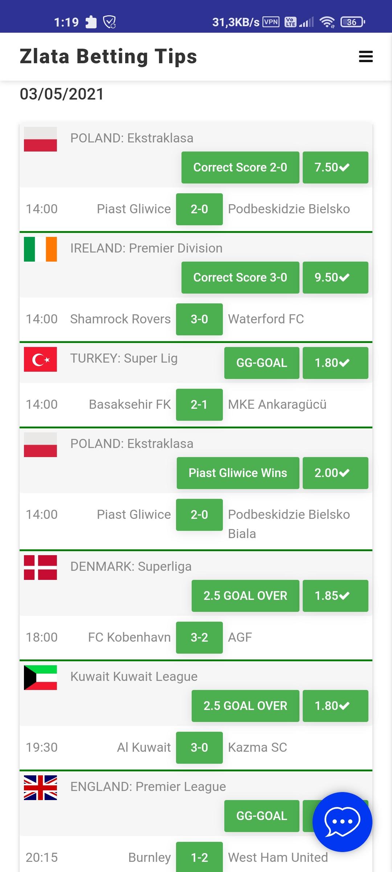Tap the Turkey Super Lig GG-GOAL tip
The height and width of the screenshot is (872, 392).
[x=262, y=363]
